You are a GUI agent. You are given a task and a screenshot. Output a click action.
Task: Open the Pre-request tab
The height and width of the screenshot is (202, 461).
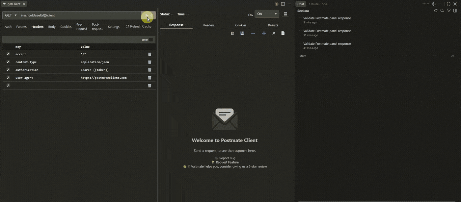pyautogui.click(x=82, y=27)
